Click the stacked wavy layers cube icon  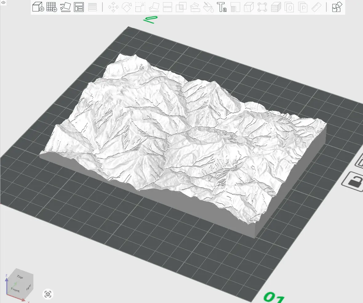tap(276, 7)
